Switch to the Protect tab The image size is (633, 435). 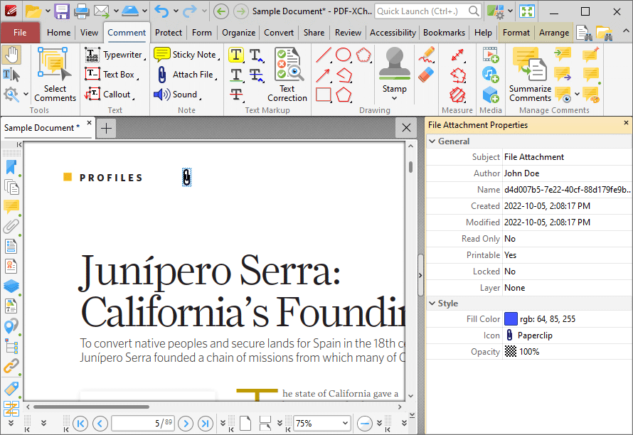pyautogui.click(x=169, y=33)
